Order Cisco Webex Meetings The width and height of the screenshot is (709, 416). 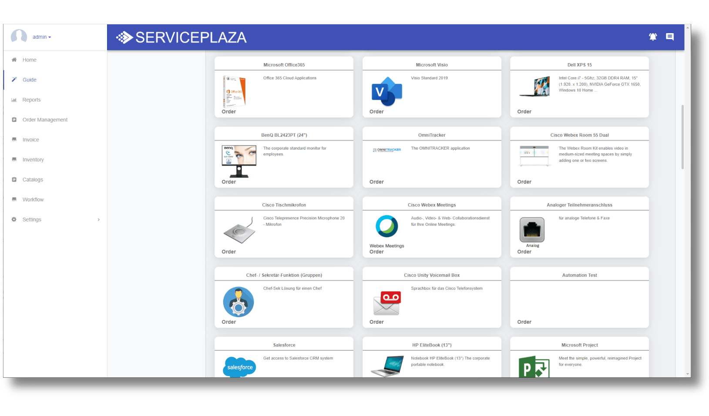pyautogui.click(x=376, y=252)
